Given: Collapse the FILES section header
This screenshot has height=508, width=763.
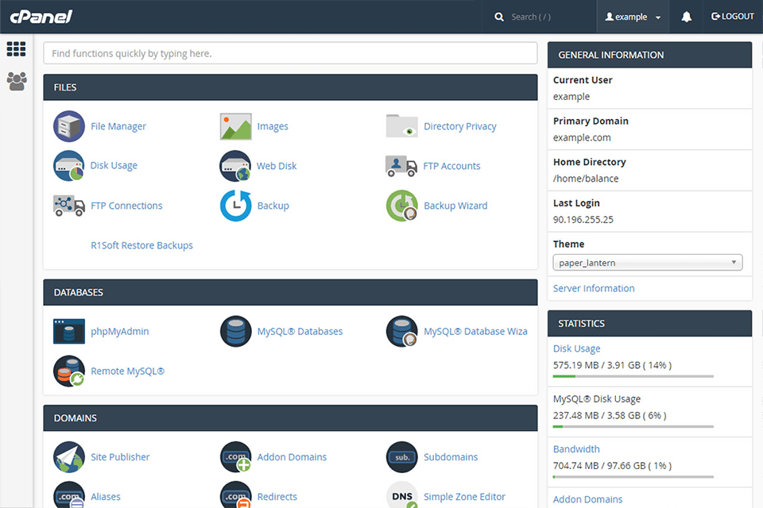Looking at the screenshot, I should tap(290, 87).
